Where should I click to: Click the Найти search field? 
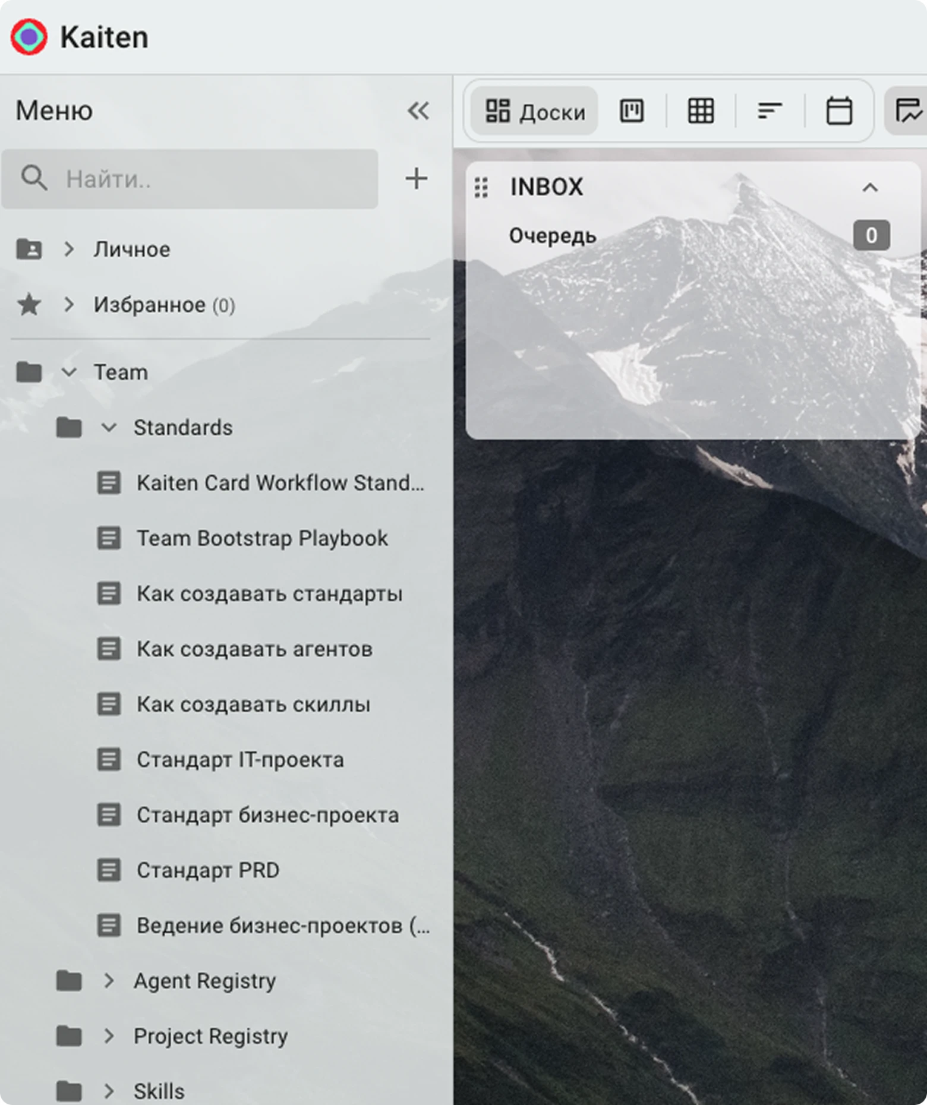click(190, 179)
